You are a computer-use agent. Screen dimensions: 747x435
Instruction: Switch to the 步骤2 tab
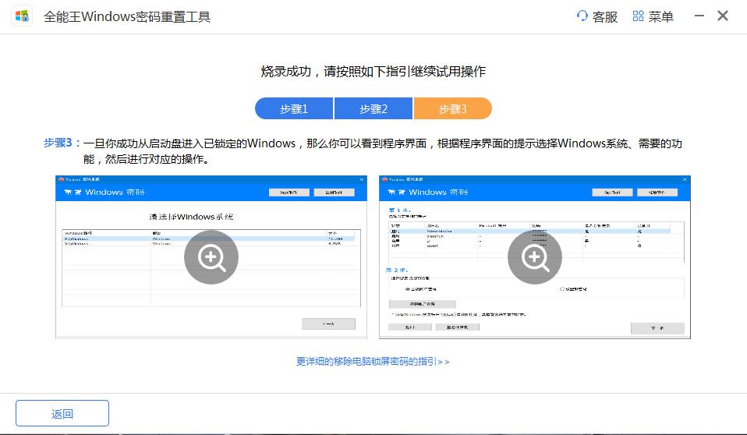(x=373, y=109)
